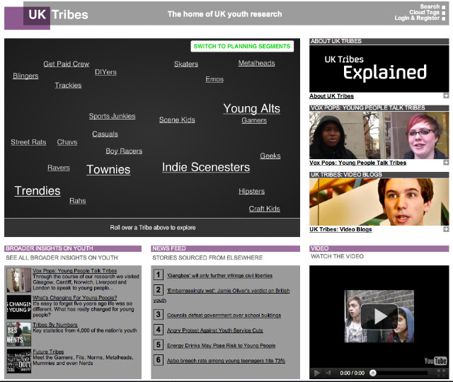The width and height of the screenshot is (453, 382).
Task: Open the 'Gangbos' civil liberties story
Action: pyautogui.click(x=220, y=275)
